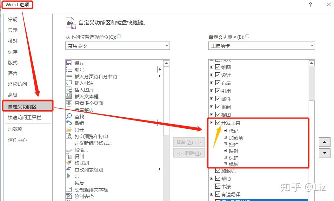Image resolution: width=334 pixels, height=201 pixels.
Task: Move selected tab up with the up arrow
Action: pos(324,142)
